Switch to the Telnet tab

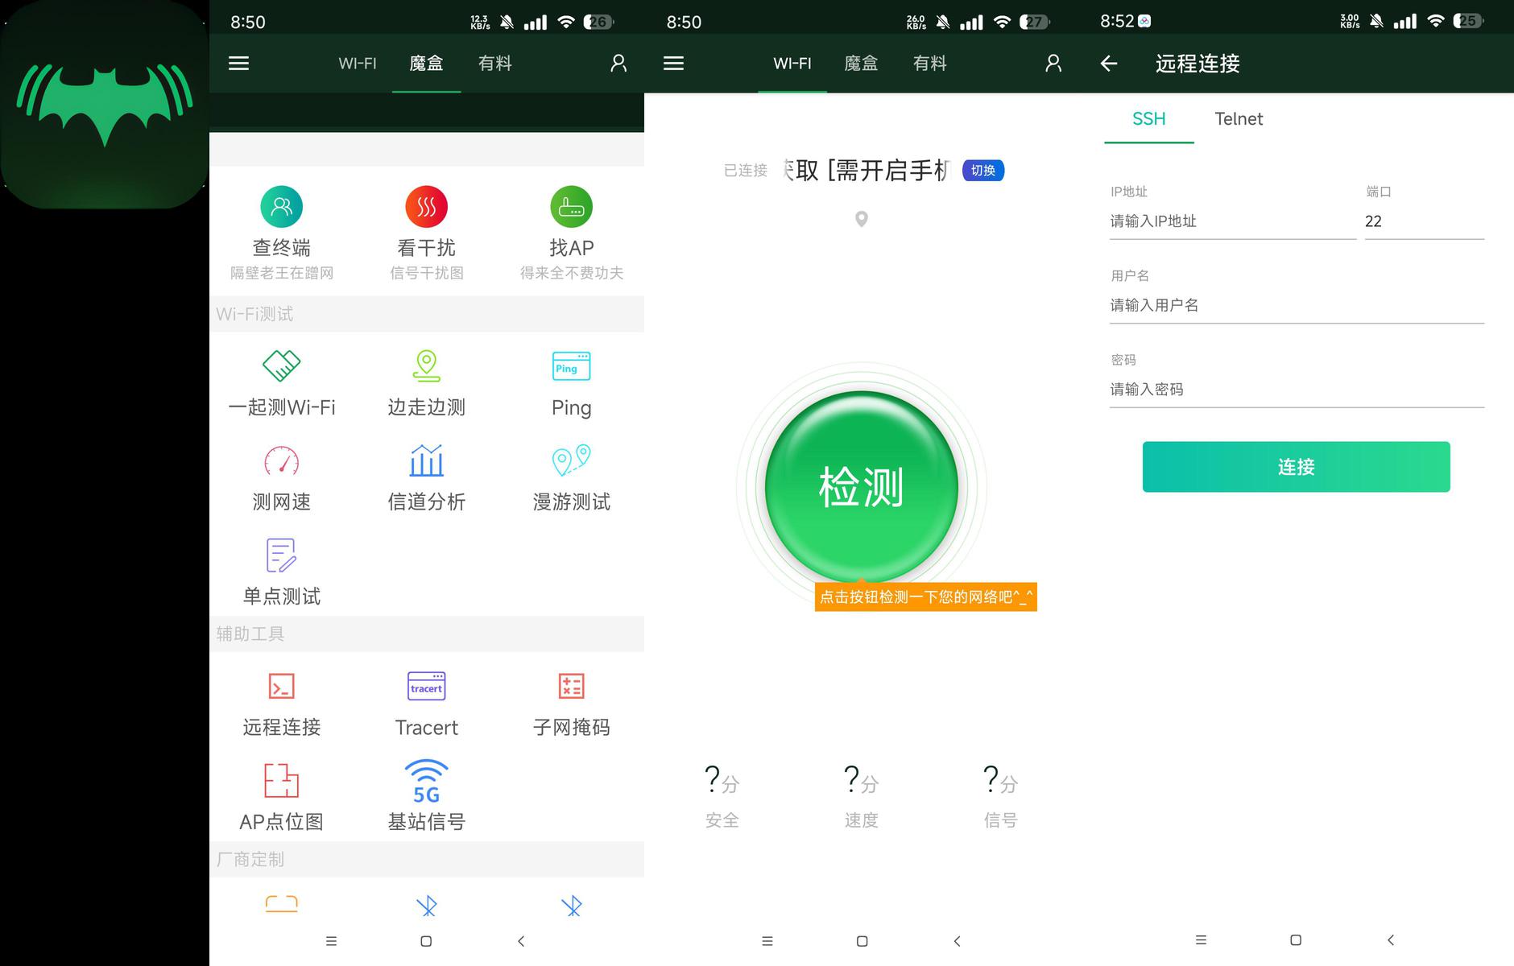(1238, 119)
